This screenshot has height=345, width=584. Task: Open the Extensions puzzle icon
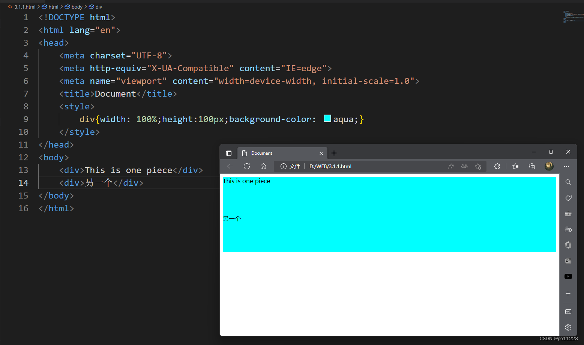point(497,166)
